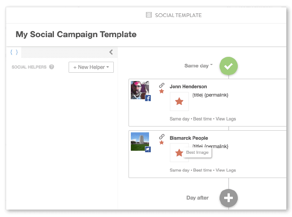The image size is (292, 217).
Task: Click link icon on Bismarck People post
Action: [162, 137]
